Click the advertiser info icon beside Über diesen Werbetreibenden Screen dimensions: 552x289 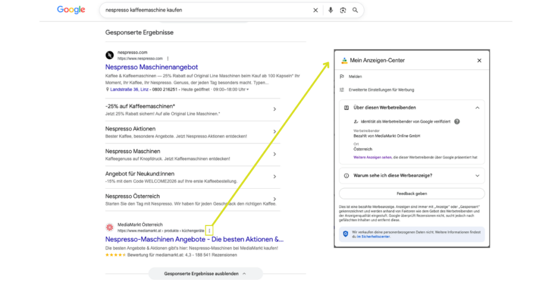(x=347, y=108)
